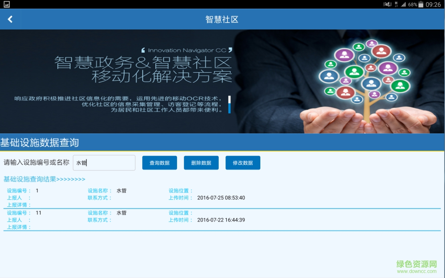Tap the picture notification icon in status bar
The height and width of the screenshot is (278, 445).
pos(6,4)
